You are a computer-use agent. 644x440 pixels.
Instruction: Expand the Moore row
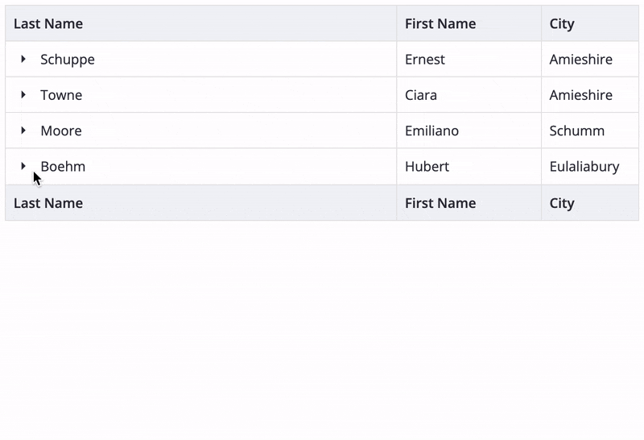pyautogui.click(x=23, y=131)
